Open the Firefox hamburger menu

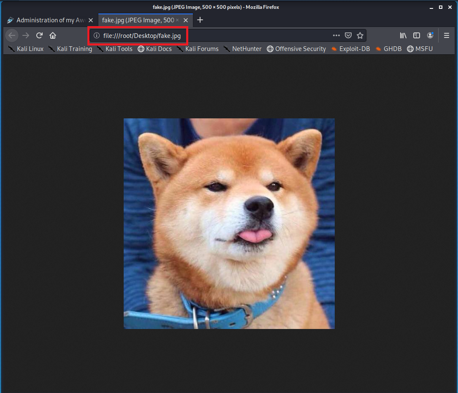[447, 35]
